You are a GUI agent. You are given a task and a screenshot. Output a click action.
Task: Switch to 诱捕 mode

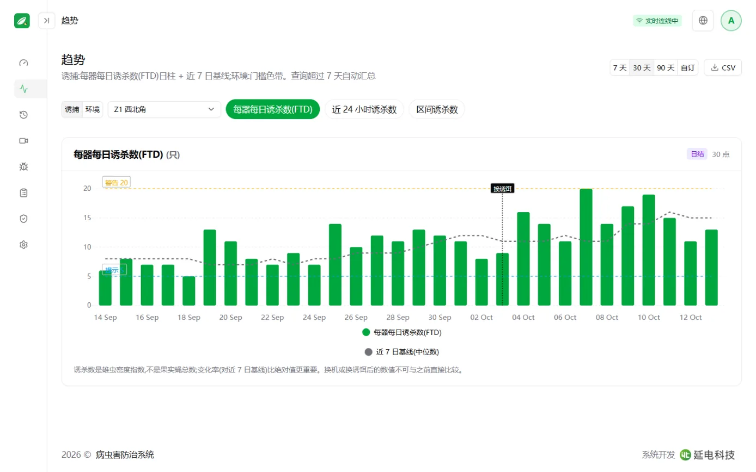pyautogui.click(x=72, y=109)
